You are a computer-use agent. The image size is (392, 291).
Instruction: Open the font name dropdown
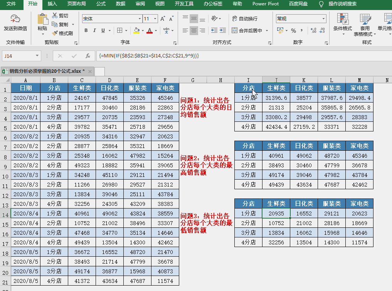[x=140, y=19]
